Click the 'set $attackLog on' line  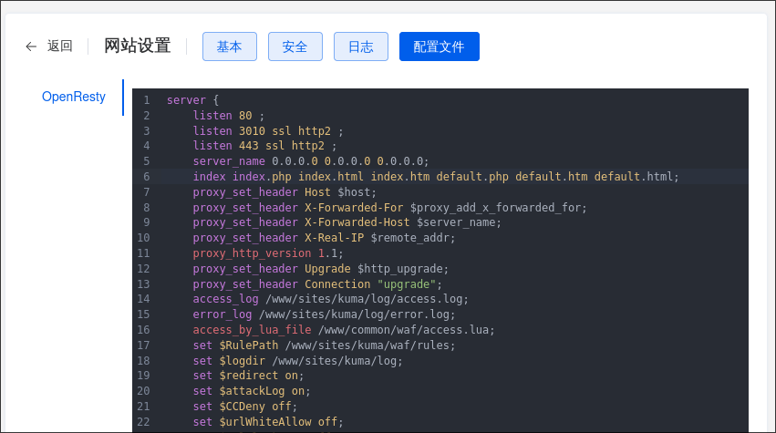click(252, 390)
